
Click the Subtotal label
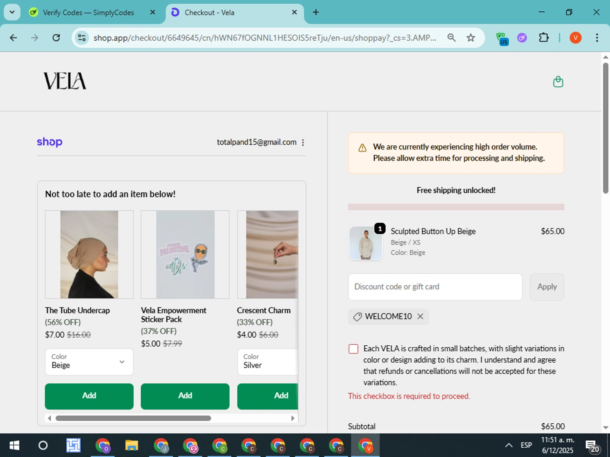[362, 427]
